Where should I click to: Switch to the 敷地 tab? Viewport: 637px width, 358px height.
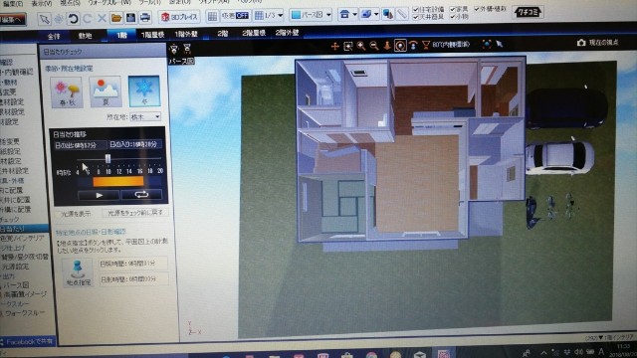click(85, 36)
